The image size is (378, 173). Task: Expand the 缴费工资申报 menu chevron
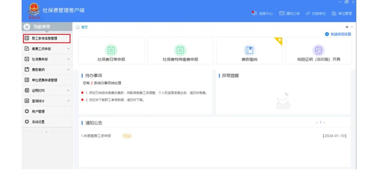tap(68, 49)
